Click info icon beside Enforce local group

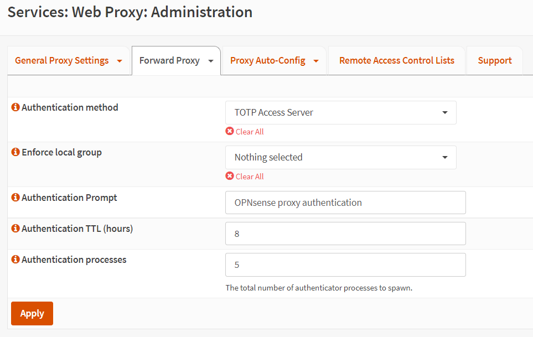point(15,152)
